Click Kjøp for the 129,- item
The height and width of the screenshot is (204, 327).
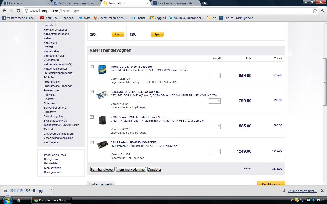click(x=157, y=34)
